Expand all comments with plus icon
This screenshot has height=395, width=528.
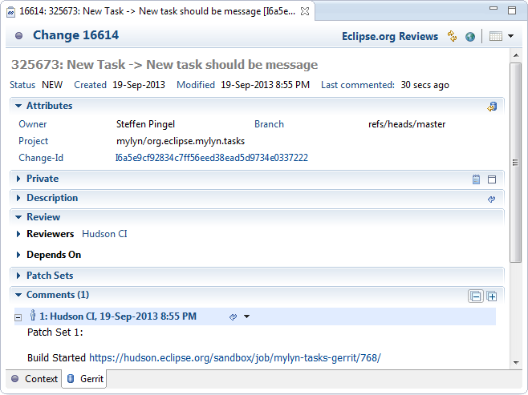tap(492, 296)
